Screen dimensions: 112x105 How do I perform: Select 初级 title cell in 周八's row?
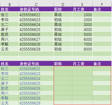click(63, 39)
